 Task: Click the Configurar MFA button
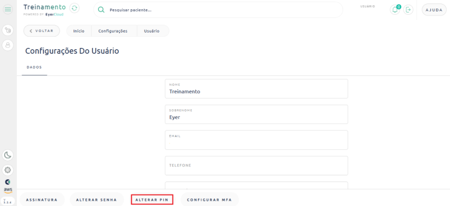(x=209, y=200)
